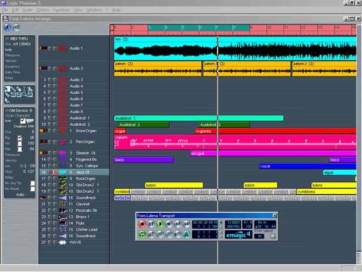Click the Pause button in Transport
This screenshot has width=362, height=272.
tap(151, 224)
